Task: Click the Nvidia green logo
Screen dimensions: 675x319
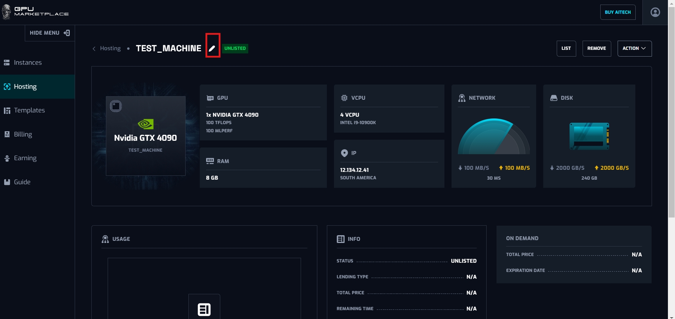Action: coord(146,124)
